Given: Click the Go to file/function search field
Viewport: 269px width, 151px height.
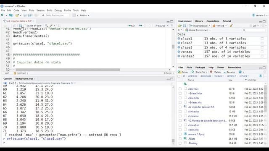Looking at the screenshot, I should [x=55, y=15].
